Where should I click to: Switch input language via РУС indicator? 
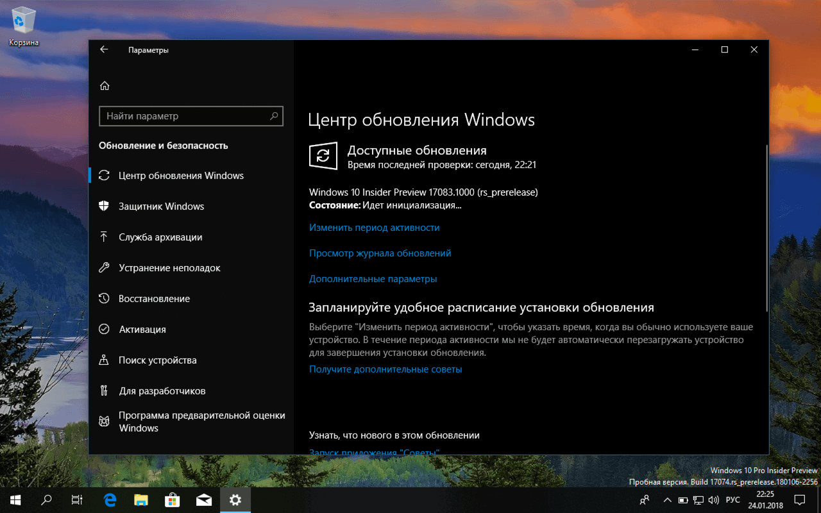(x=733, y=500)
